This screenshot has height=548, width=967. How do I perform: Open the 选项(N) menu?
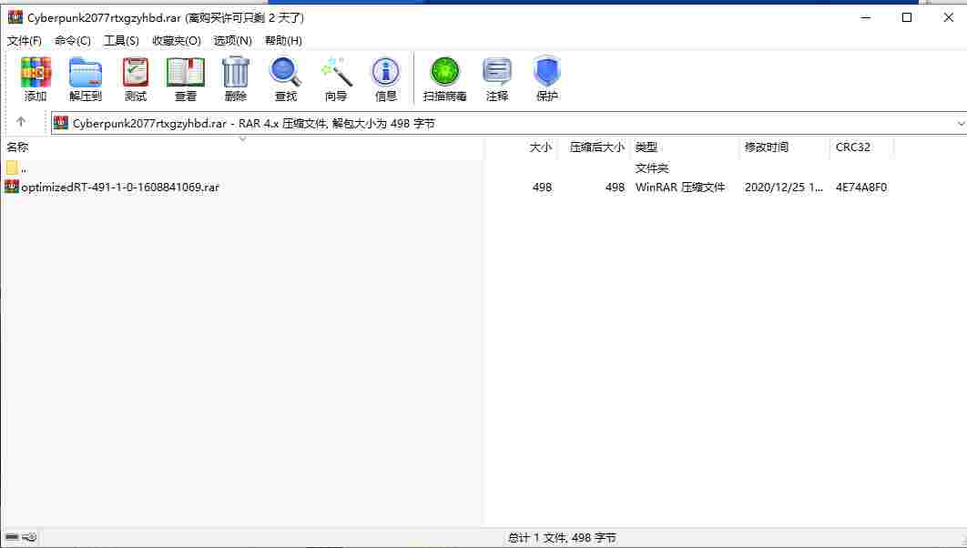tap(232, 41)
